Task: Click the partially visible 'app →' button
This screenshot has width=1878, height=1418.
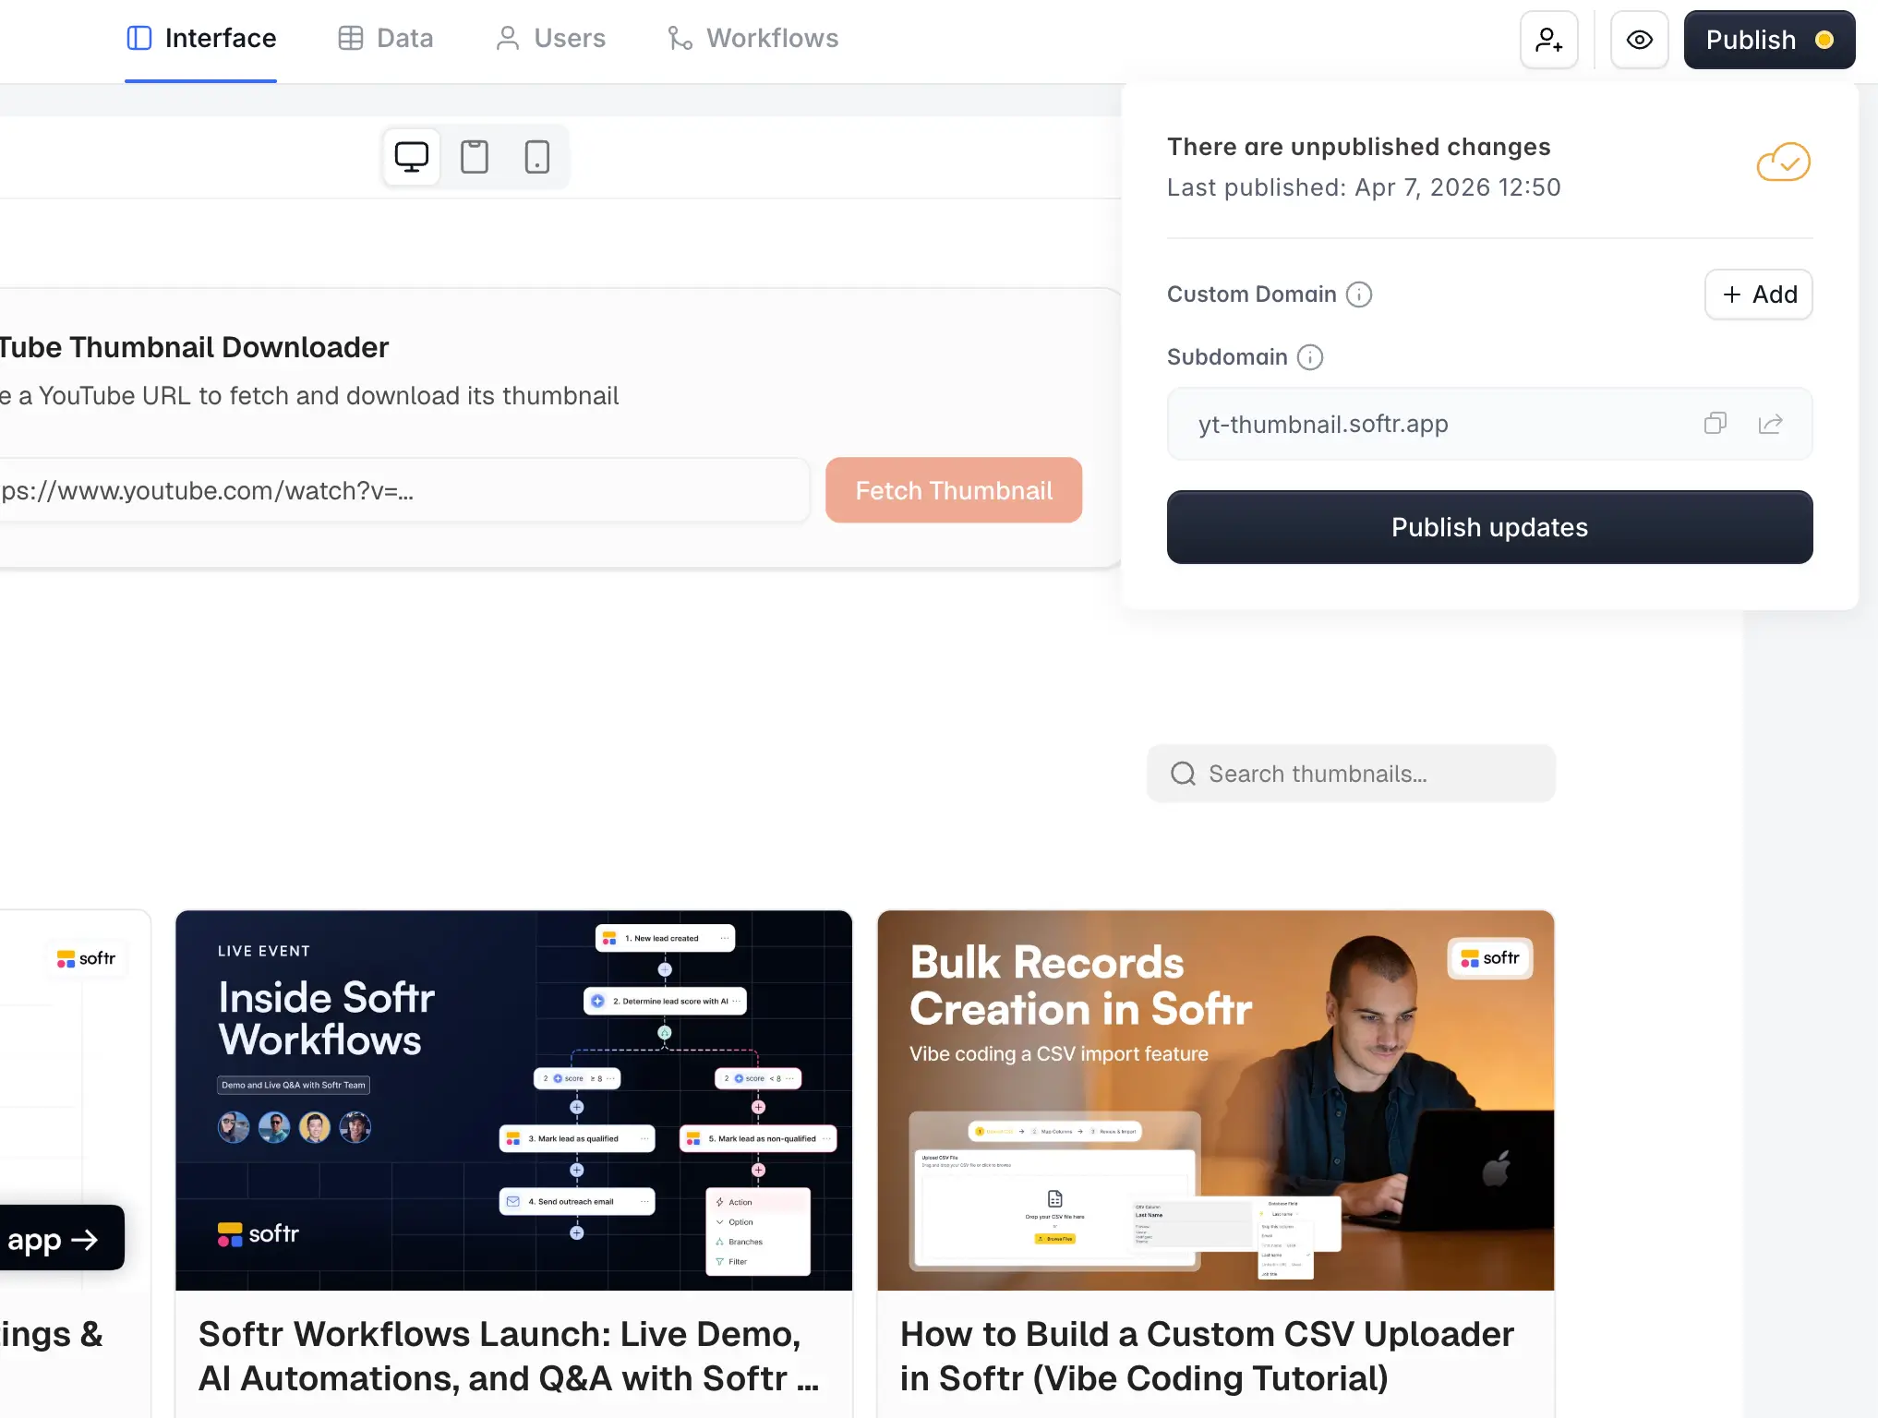Action: [61, 1238]
